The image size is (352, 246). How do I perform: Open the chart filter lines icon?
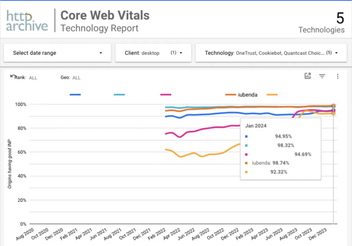pos(322,76)
